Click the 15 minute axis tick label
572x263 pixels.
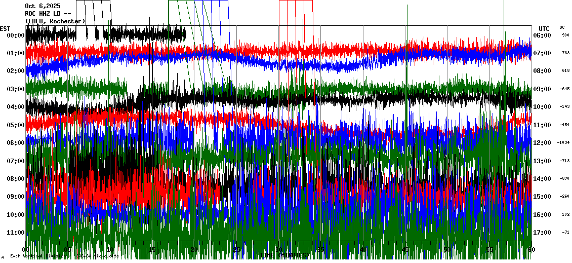pos(152,249)
